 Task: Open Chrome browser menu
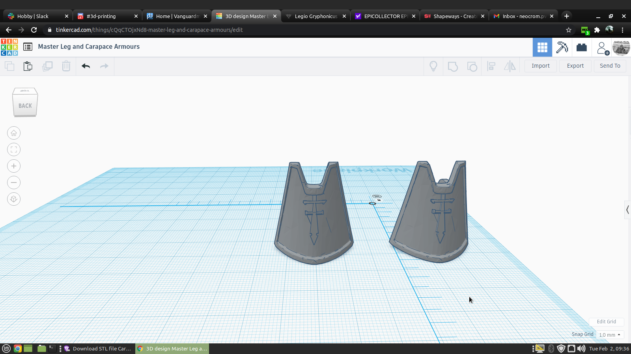(x=623, y=30)
